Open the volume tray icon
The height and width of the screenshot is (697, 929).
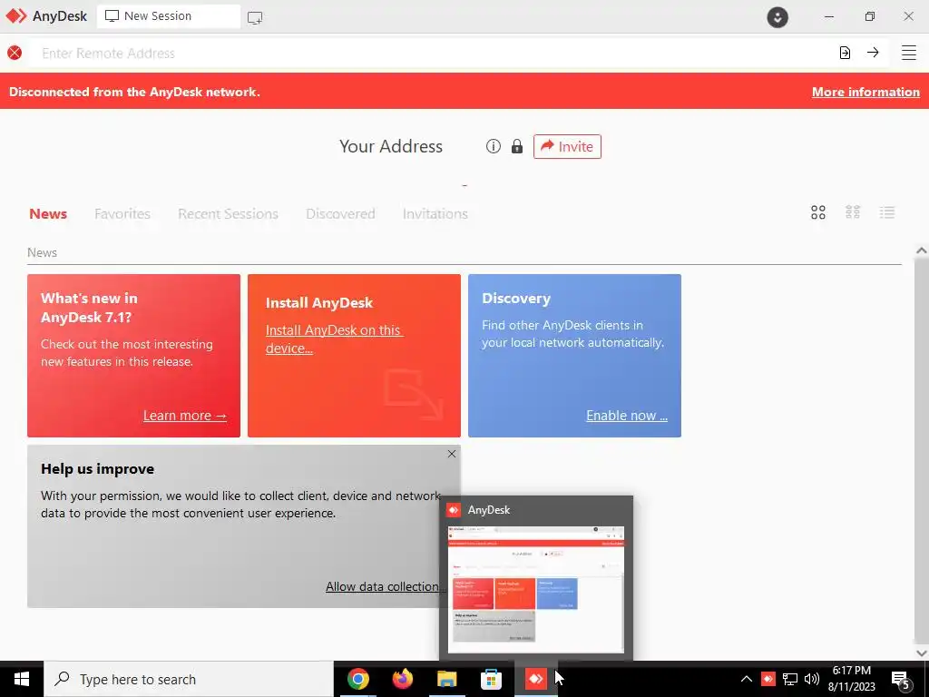(812, 679)
